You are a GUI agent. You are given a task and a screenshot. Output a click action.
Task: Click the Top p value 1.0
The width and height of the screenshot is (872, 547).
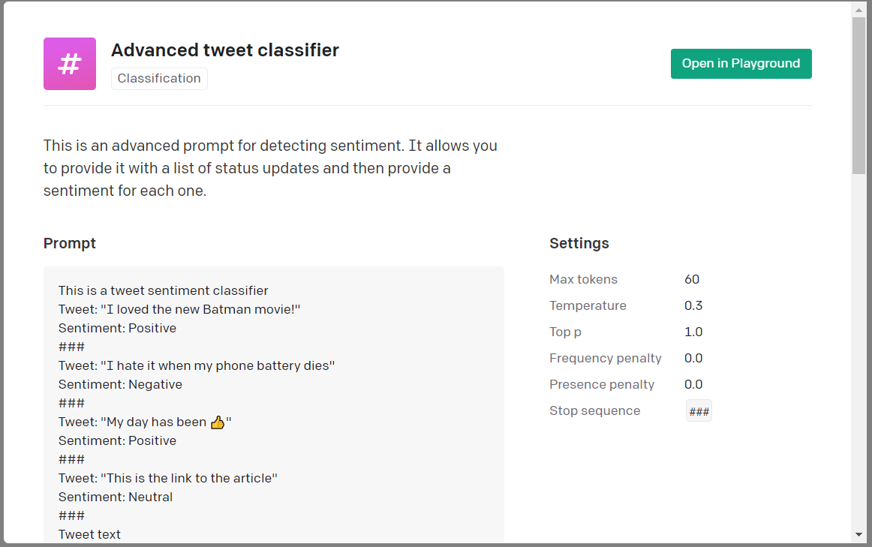point(691,332)
